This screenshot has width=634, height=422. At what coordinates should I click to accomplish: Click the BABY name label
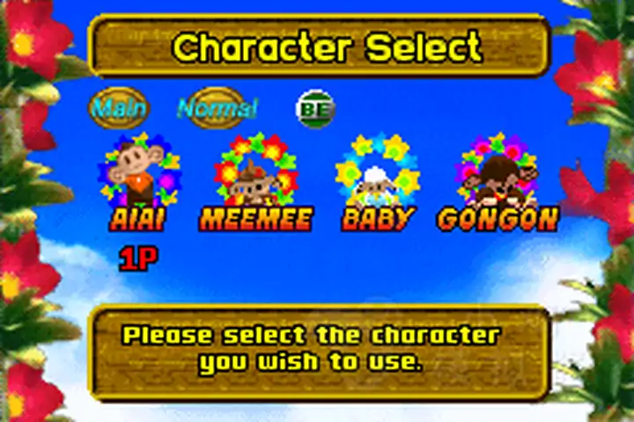click(x=377, y=219)
